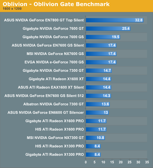Image resolution: width=153 pixels, height=168 pixels.
Task: Click the 10.8 bar value
Action: [x=100, y=138]
